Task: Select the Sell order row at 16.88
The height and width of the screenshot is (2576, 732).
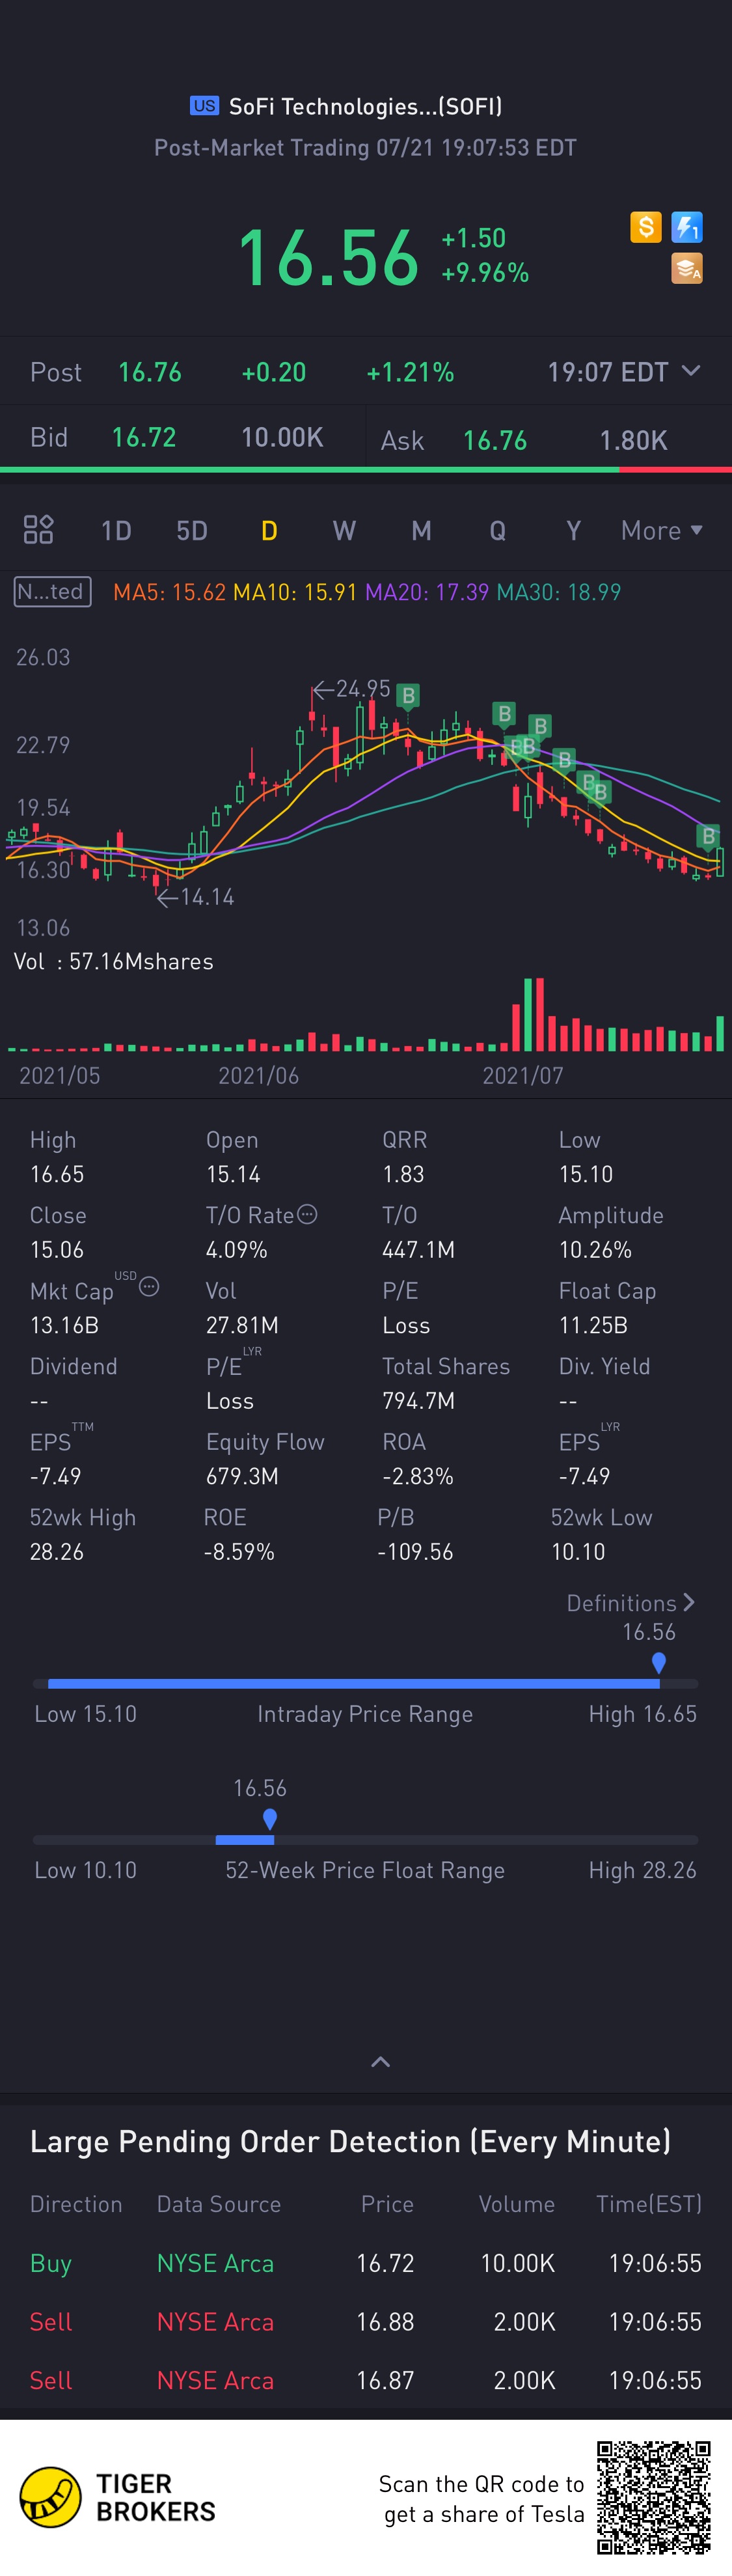Action: [x=366, y=2321]
